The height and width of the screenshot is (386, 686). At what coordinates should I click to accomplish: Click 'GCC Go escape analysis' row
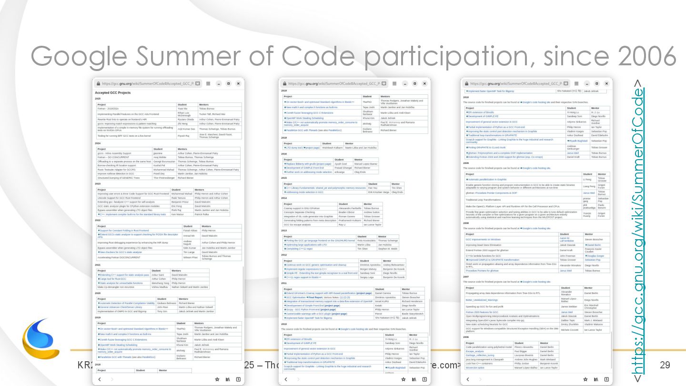tap(333, 224)
